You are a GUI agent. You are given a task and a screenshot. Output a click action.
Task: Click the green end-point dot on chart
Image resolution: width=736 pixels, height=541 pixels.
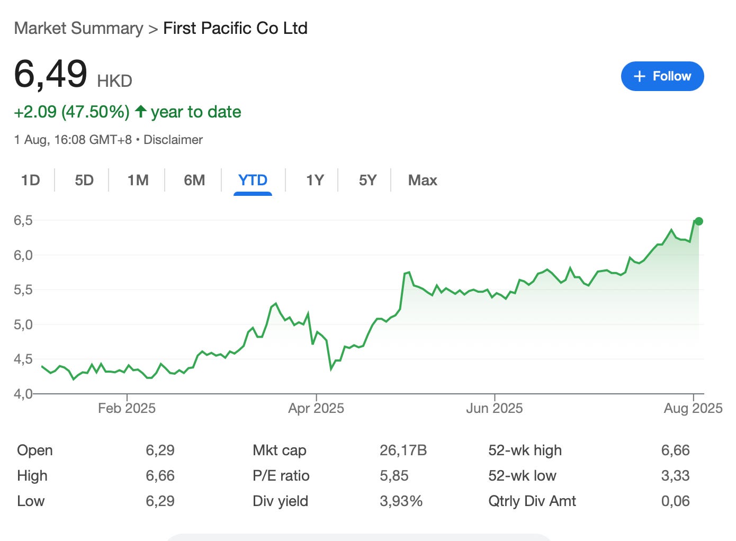(x=698, y=221)
